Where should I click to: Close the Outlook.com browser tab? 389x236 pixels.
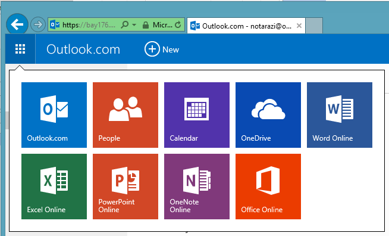(x=299, y=26)
